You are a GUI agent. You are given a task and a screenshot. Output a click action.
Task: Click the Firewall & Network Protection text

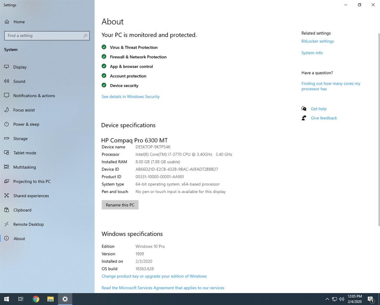[138, 57]
